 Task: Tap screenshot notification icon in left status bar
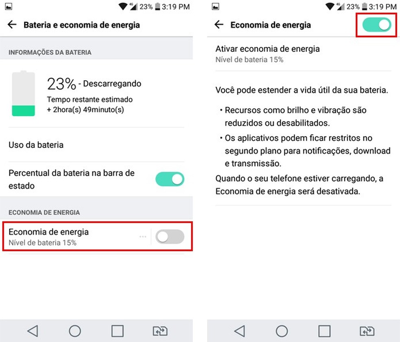coord(9,6)
